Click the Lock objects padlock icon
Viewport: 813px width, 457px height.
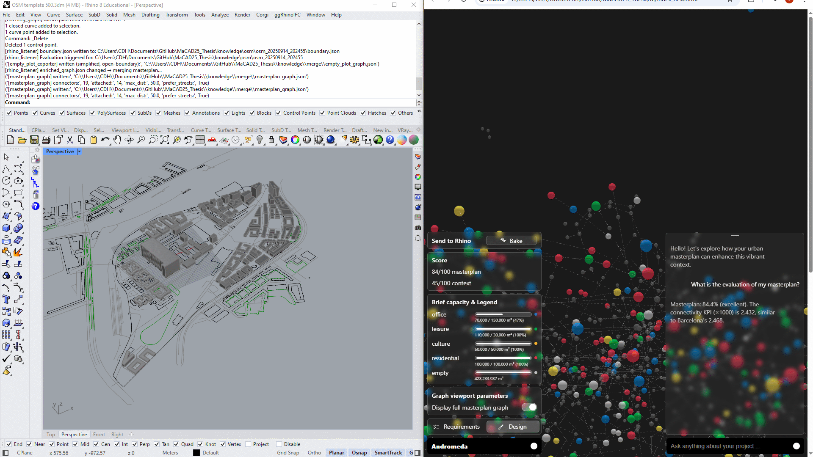(x=271, y=140)
